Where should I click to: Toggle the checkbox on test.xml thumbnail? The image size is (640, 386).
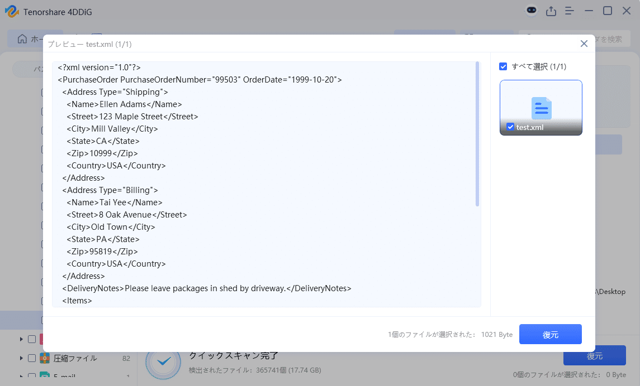coord(510,127)
